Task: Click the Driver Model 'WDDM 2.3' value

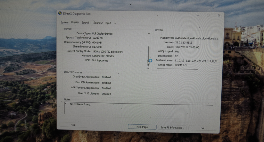Action: click(181, 65)
